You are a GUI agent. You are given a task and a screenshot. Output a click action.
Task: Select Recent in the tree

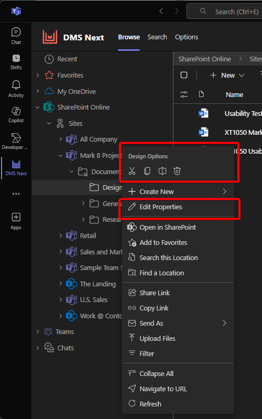coord(67,59)
